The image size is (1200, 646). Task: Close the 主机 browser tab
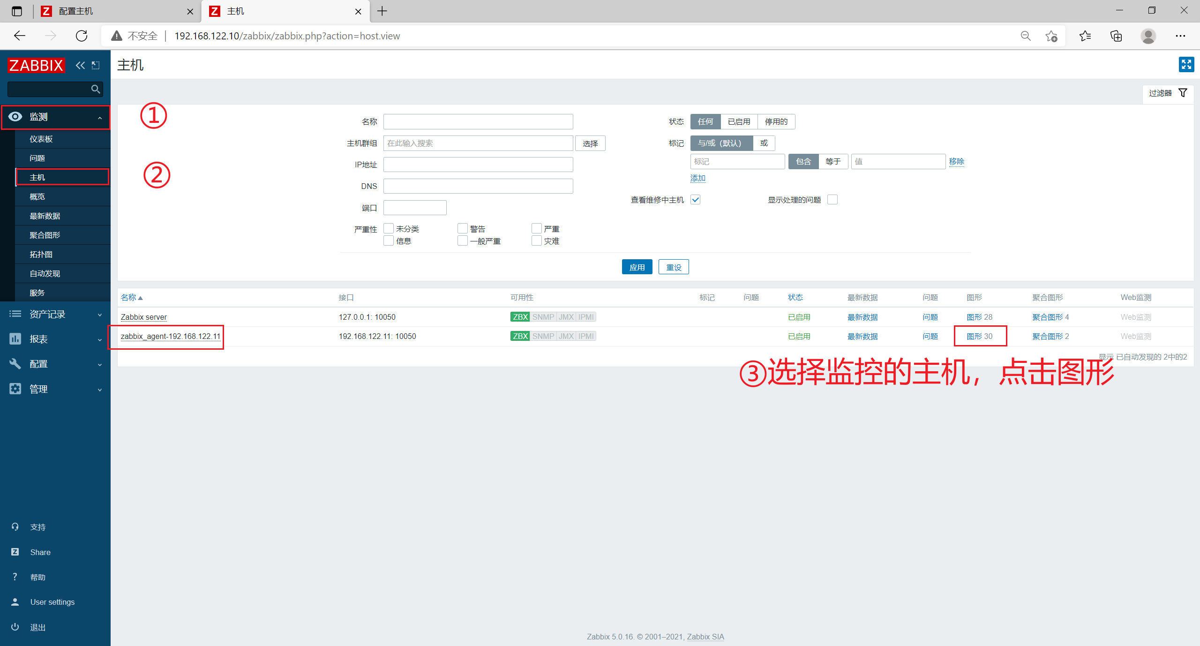click(358, 12)
